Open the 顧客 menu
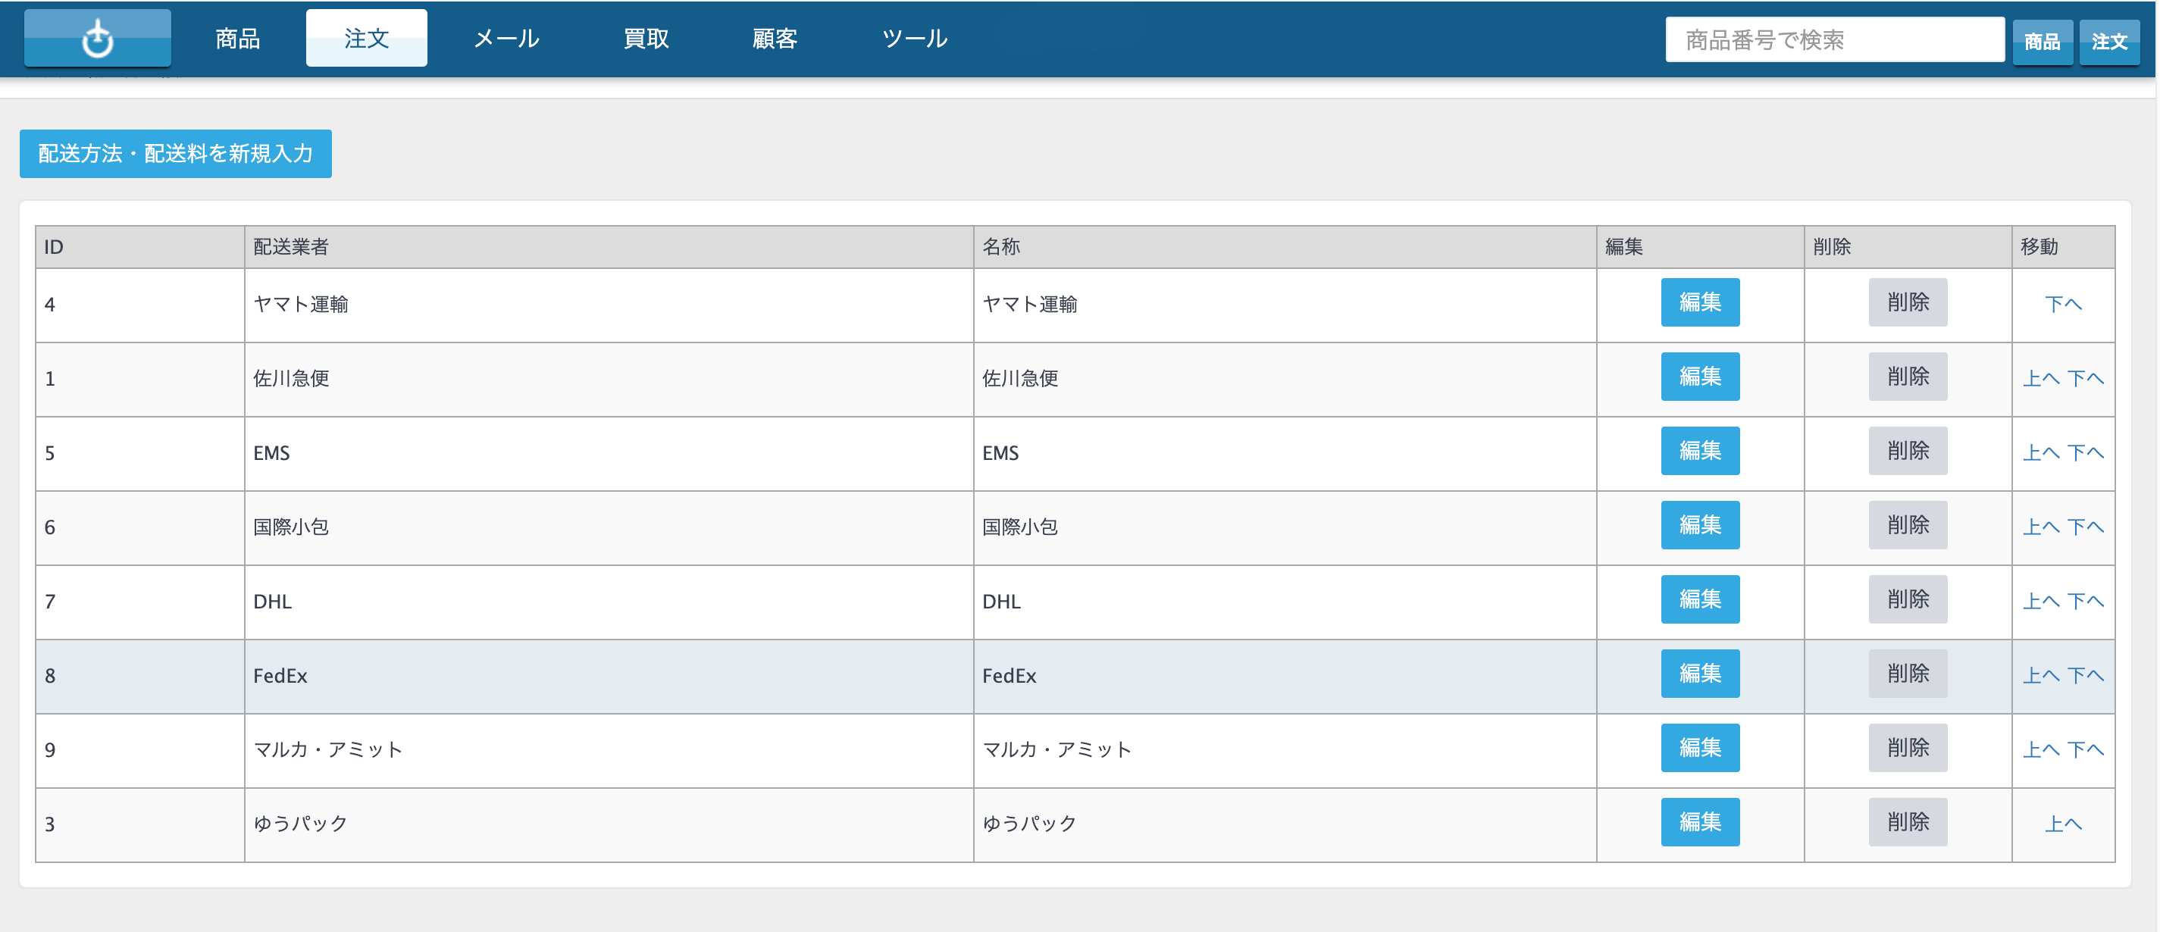 point(775,39)
